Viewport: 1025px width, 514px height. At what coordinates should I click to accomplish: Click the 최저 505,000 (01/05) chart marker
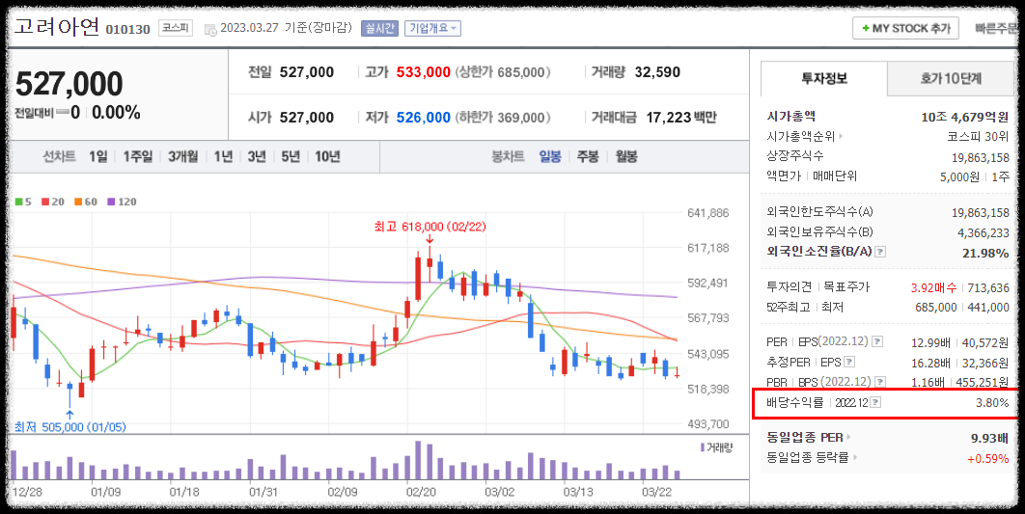(x=69, y=427)
